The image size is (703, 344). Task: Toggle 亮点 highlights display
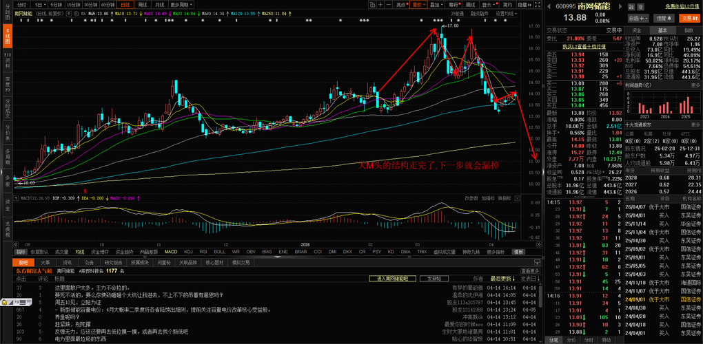coord(402,5)
